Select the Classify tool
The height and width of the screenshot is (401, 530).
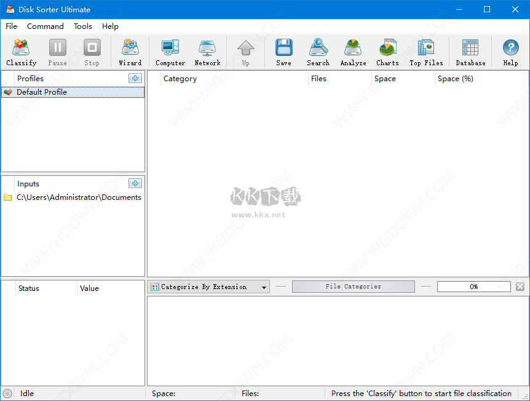point(21,52)
